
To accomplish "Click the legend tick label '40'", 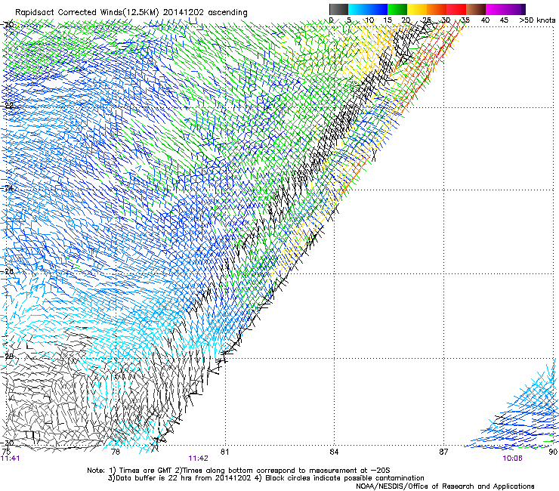I will (485, 20).
